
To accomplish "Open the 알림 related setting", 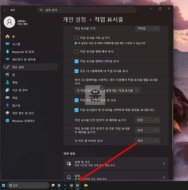I will click(x=116, y=176).
